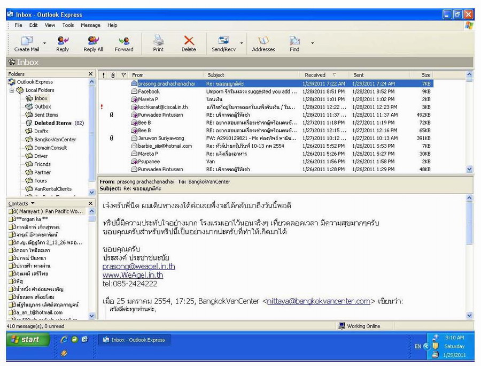Select contact a_an_t@hotmail.com
This screenshot has height=366, width=481.
(36, 312)
